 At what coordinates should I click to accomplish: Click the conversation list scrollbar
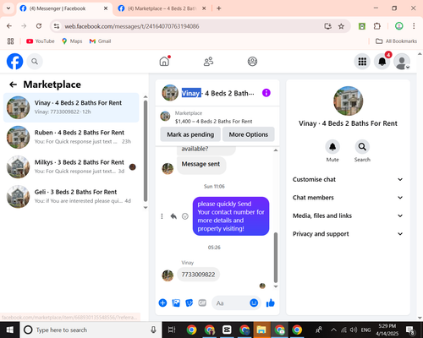click(x=146, y=151)
